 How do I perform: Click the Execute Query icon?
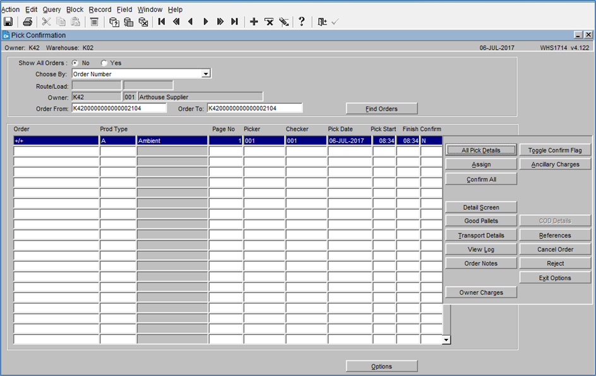128,22
